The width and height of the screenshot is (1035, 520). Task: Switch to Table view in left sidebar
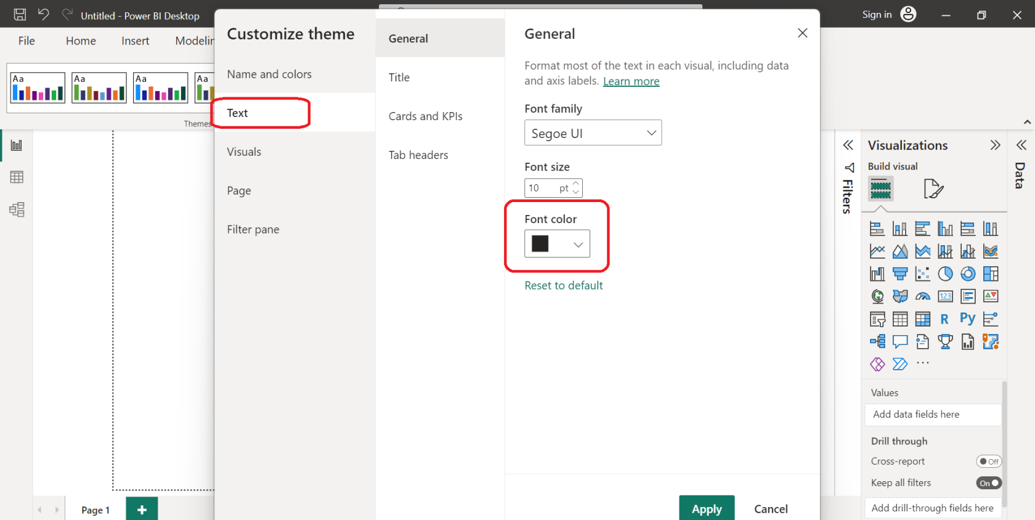click(17, 177)
